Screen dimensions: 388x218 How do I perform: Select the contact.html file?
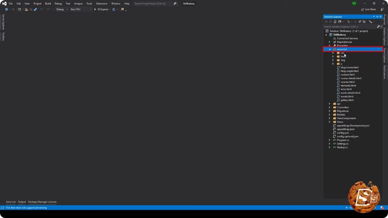click(347, 74)
